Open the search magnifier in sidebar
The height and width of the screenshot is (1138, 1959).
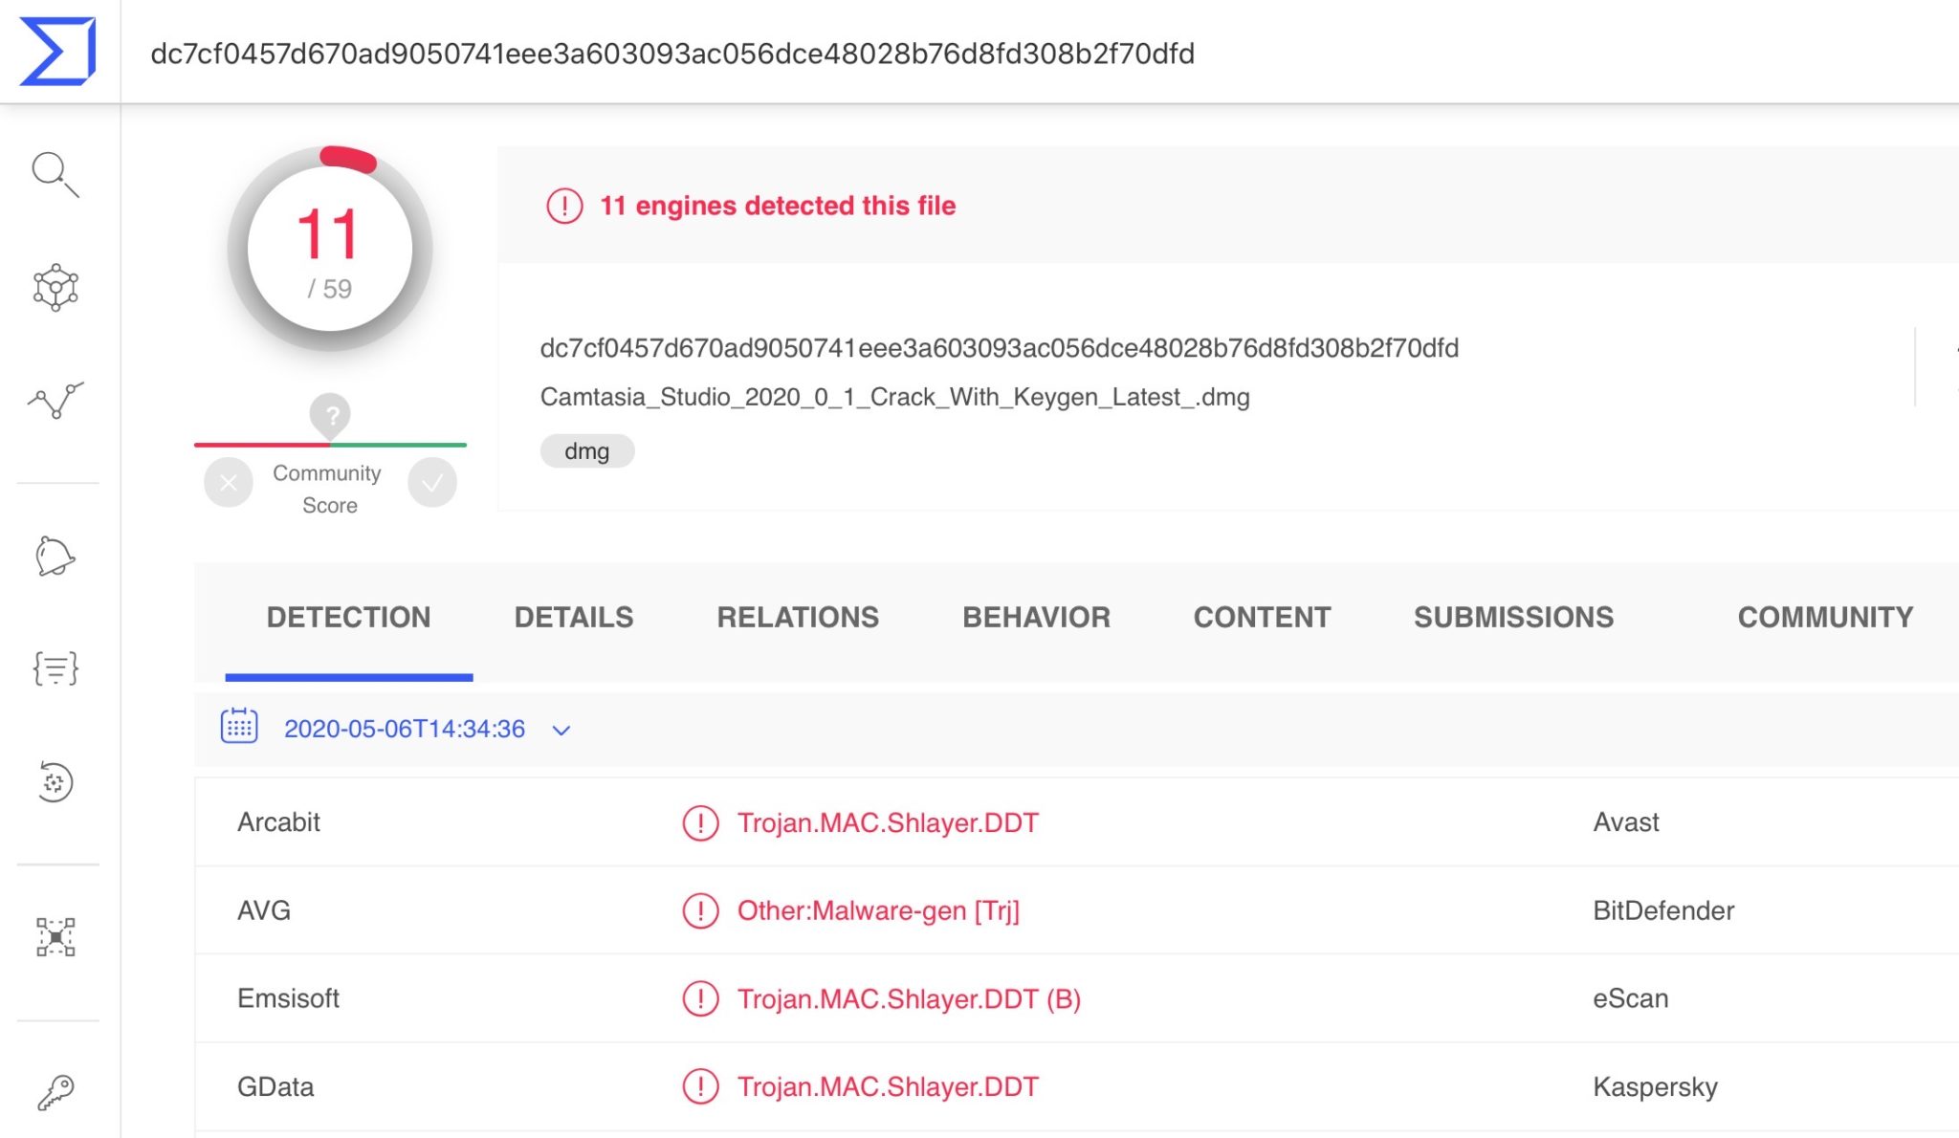[x=55, y=174]
